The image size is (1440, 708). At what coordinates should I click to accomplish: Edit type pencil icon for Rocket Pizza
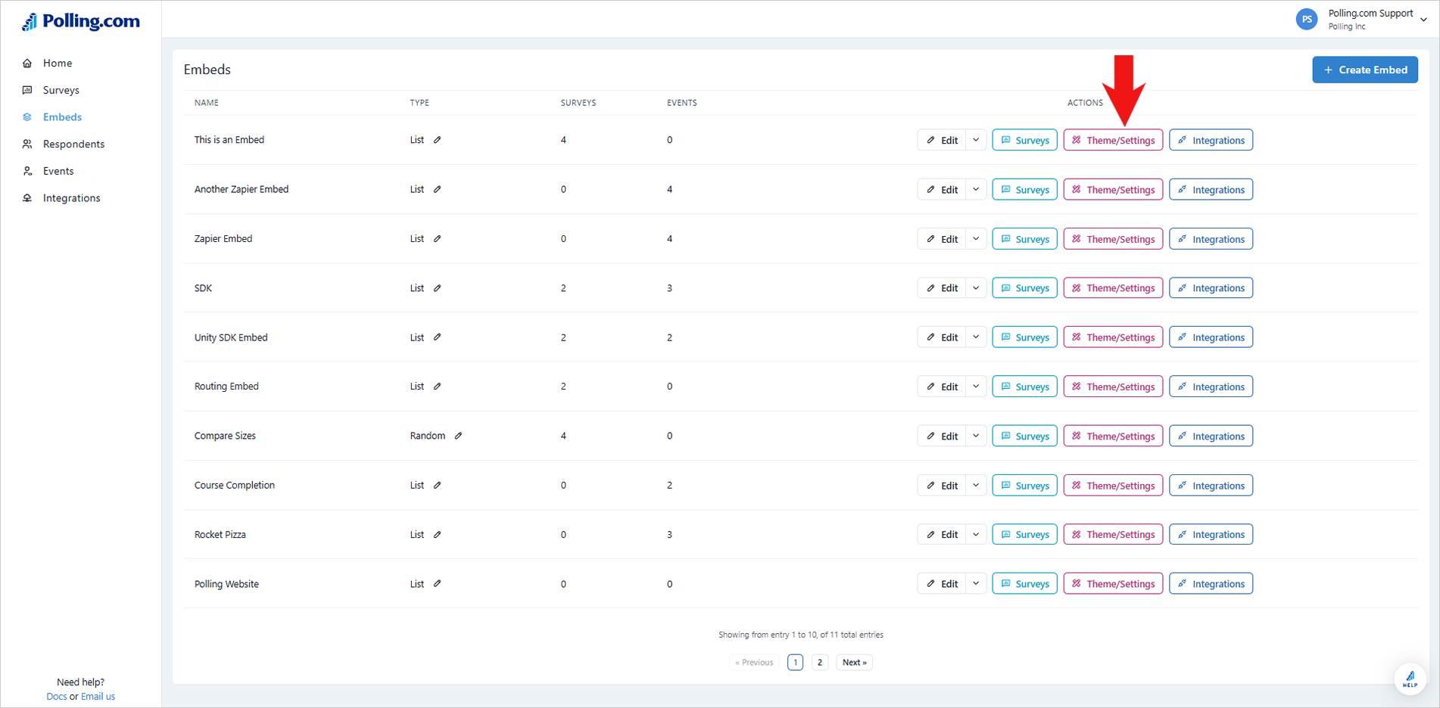pyautogui.click(x=438, y=535)
